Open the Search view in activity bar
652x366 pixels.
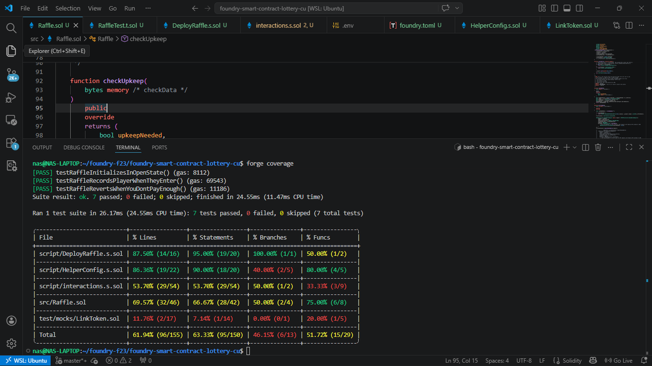11,28
